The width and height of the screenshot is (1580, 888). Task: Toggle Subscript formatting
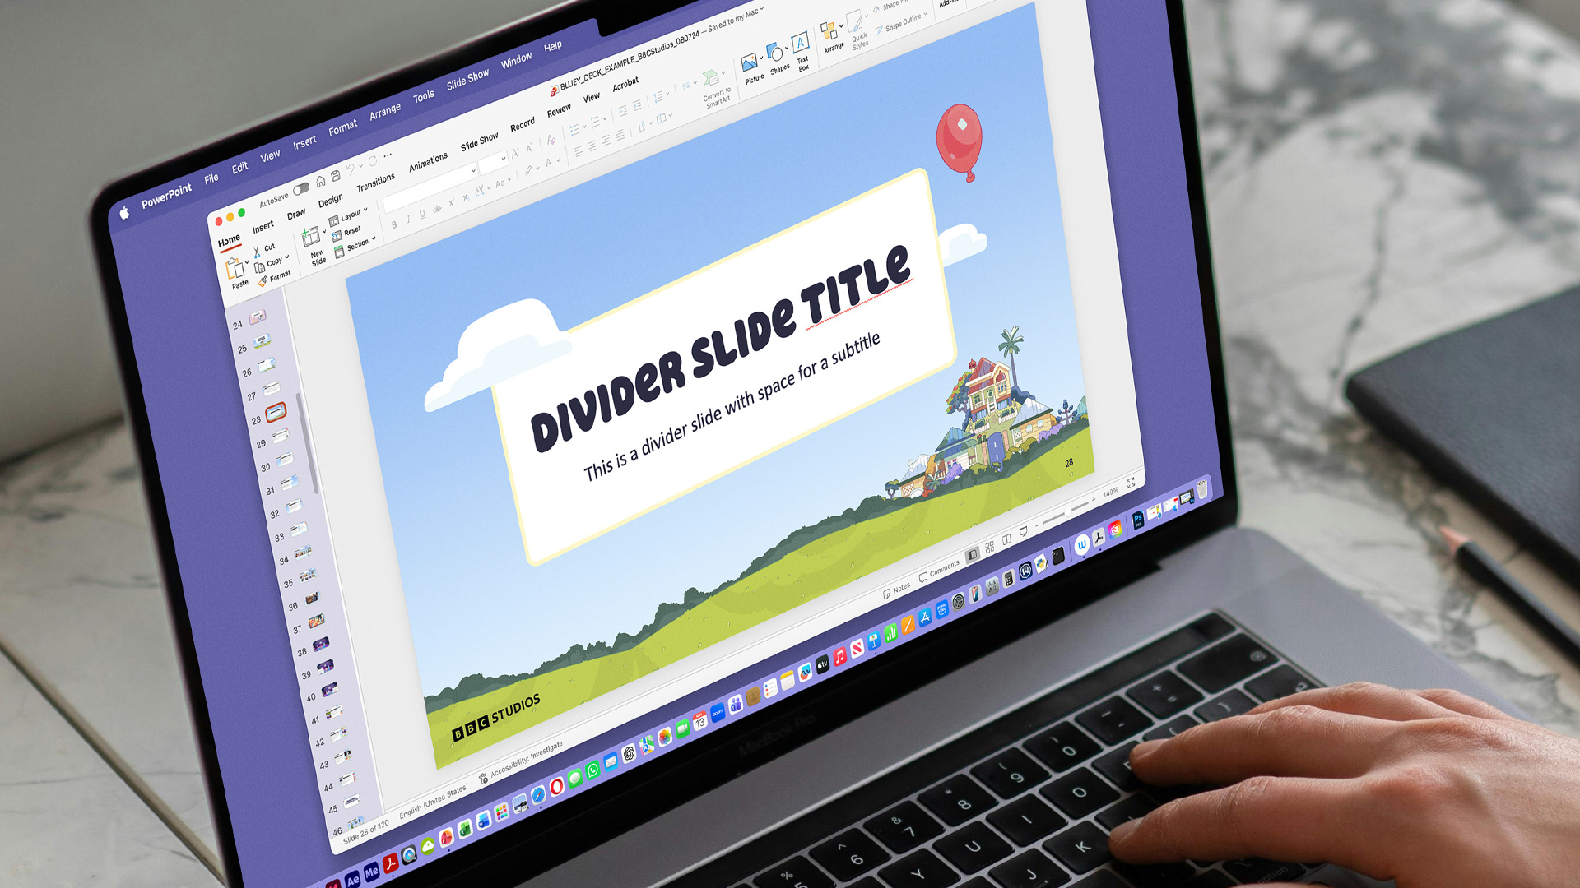[x=466, y=197]
